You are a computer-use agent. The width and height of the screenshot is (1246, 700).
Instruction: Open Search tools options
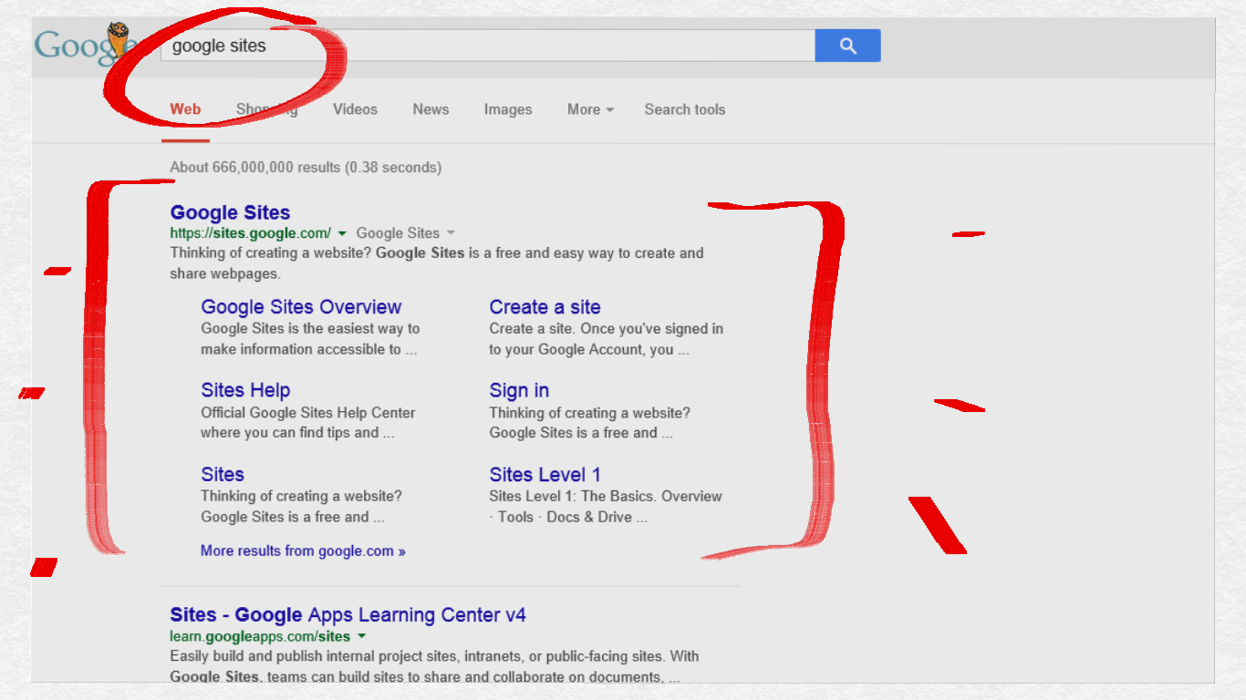685,109
